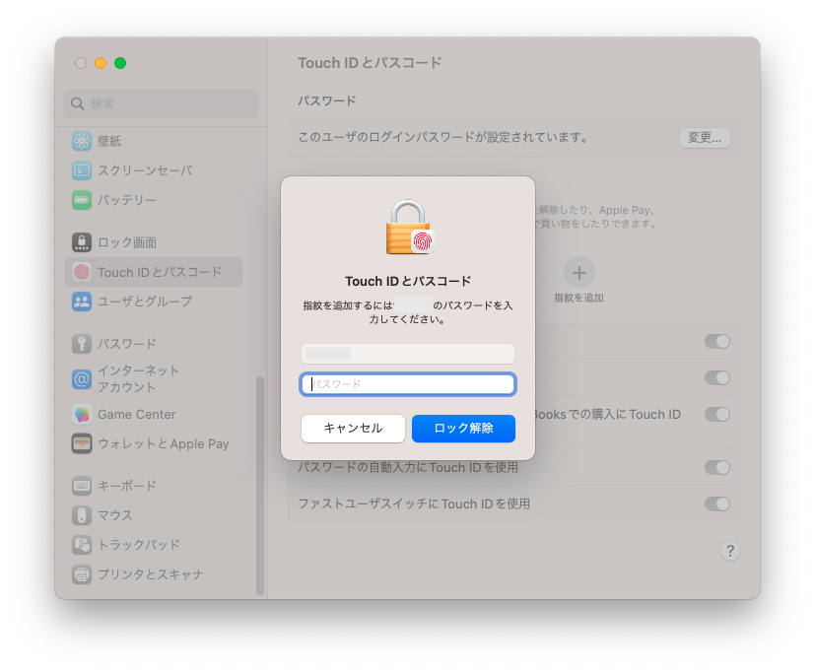Click ロック解除 unlock button
Screen dimensions: 815x672
(463, 429)
